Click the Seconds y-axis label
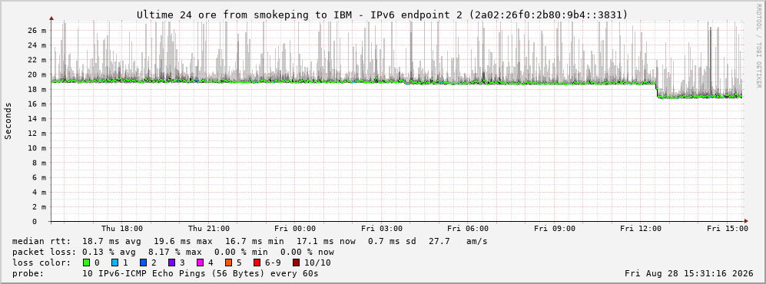 [8, 121]
